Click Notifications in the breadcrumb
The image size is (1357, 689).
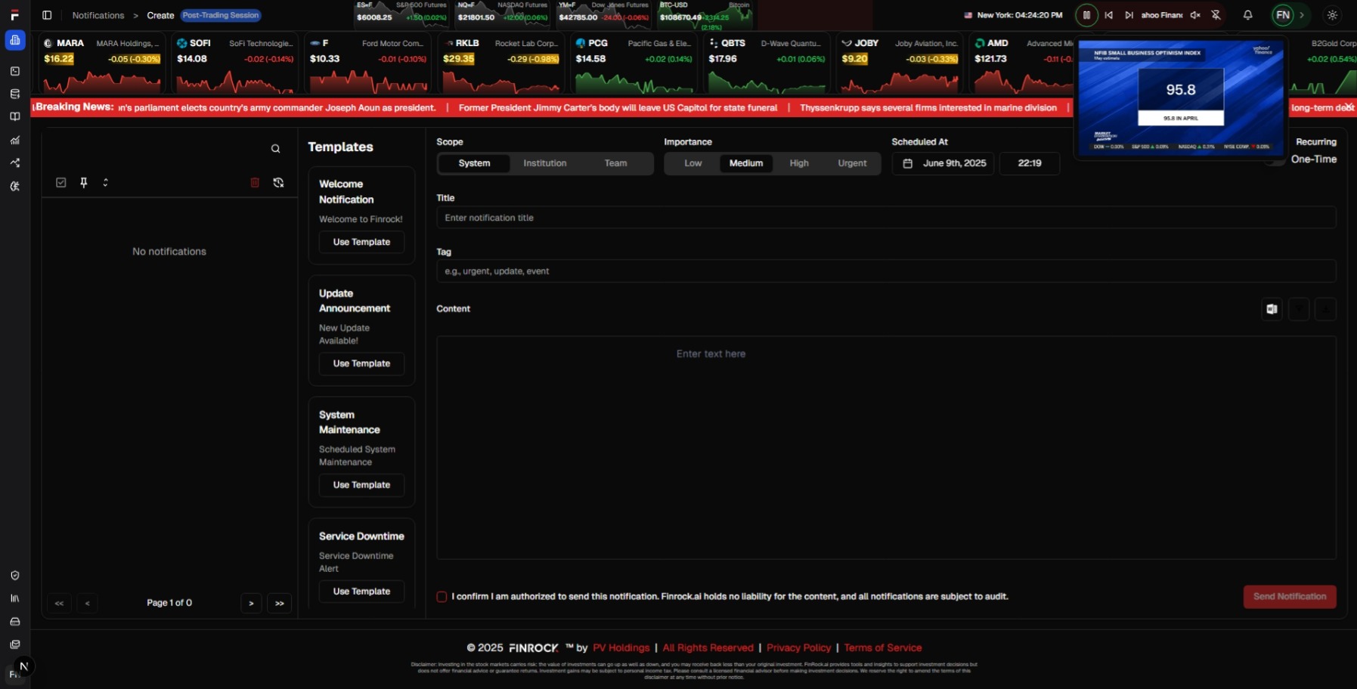coord(98,15)
